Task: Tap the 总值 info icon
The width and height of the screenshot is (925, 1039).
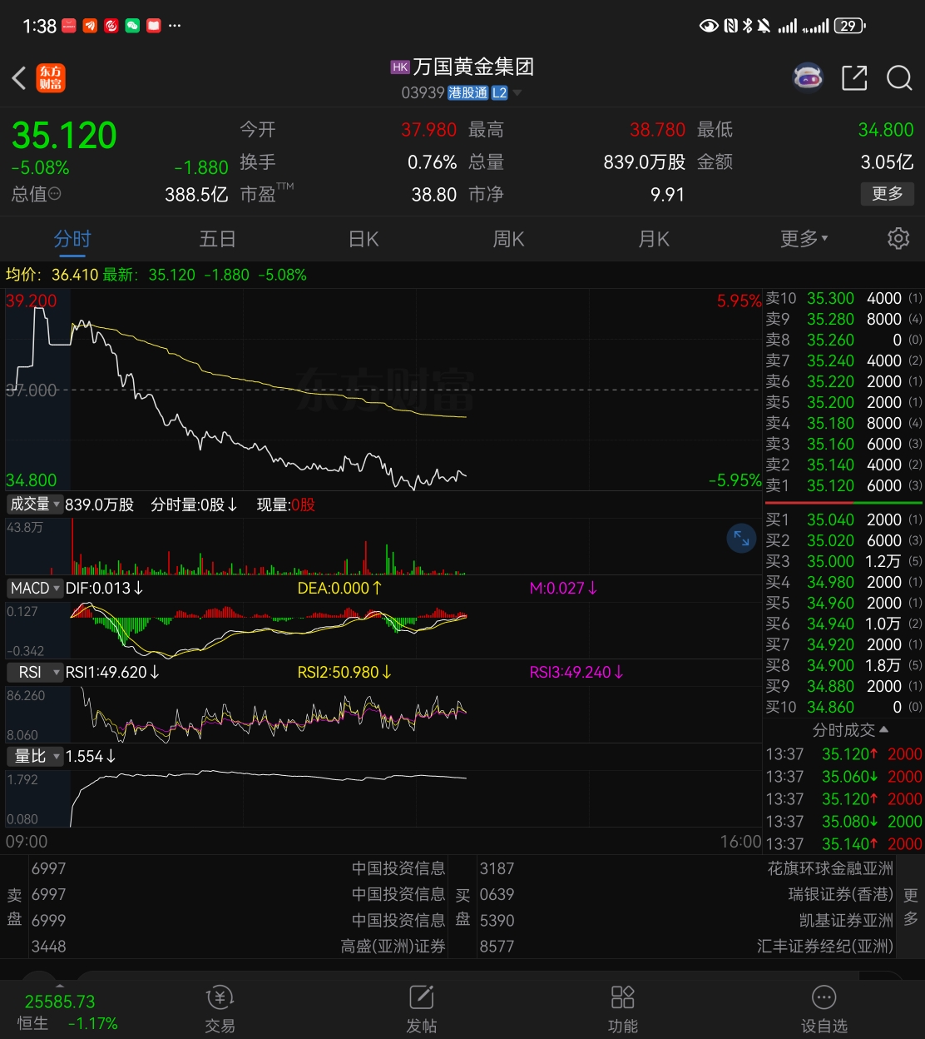Action: point(55,194)
